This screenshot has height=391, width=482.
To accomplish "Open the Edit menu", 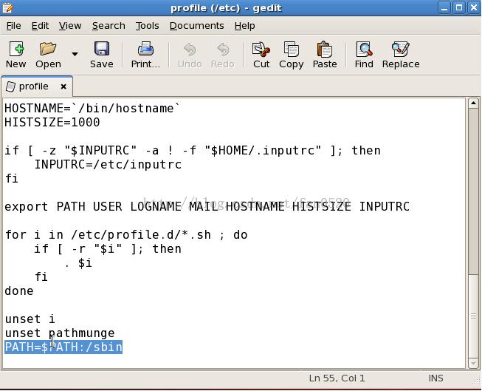I will (40, 26).
